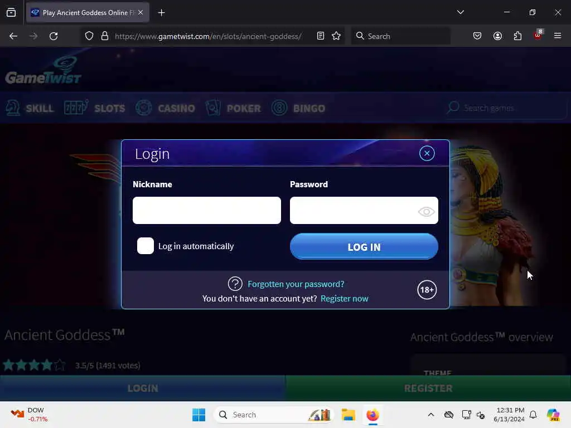Toggle password visibility eye icon
The width and height of the screenshot is (571, 428).
coord(426,211)
